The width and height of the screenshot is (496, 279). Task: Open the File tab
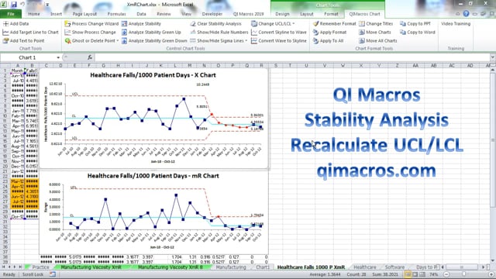pyautogui.click(x=11, y=14)
